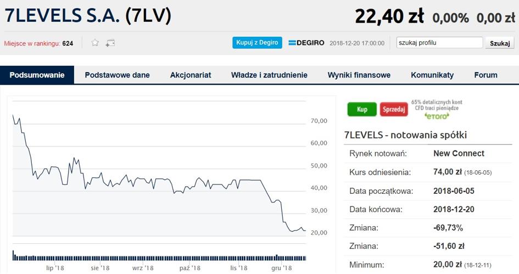The height and width of the screenshot is (274, 519).
Task: Focus the szukaj profilu search field
Action: [439, 43]
